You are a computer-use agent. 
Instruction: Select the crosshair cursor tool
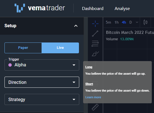click(95, 24)
